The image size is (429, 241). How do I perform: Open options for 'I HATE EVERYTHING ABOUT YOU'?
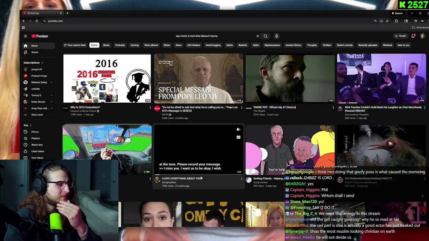tap(242, 179)
